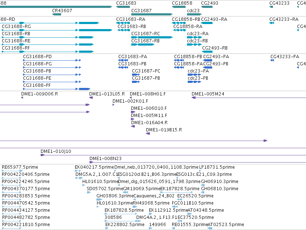
Task: Select protein CG2493-PA
Action: [x=216, y=57]
